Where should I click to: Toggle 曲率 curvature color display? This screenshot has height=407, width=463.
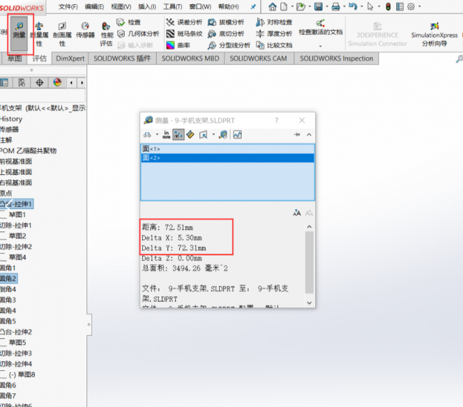click(178, 45)
